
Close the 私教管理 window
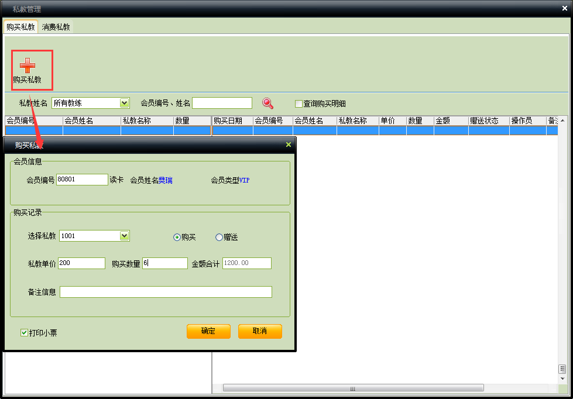pyautogui.click(x=564, y=8)
